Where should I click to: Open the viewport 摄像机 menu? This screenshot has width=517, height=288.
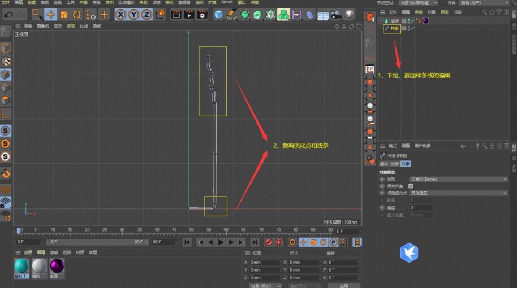pos(43,26)
